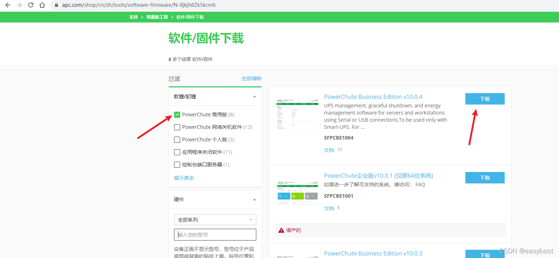Open the PowerChute企业版v10.0.1 title link
Screen dimensions: 559x258
(x=379, y=176)
